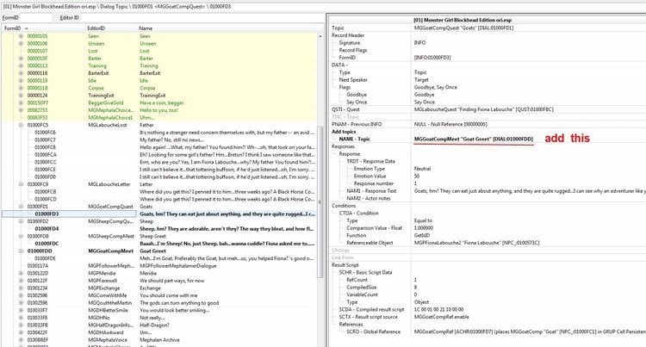Select the 01000FD0 info row
Viewport: 646px width, 347px height.
coord(159,177)
